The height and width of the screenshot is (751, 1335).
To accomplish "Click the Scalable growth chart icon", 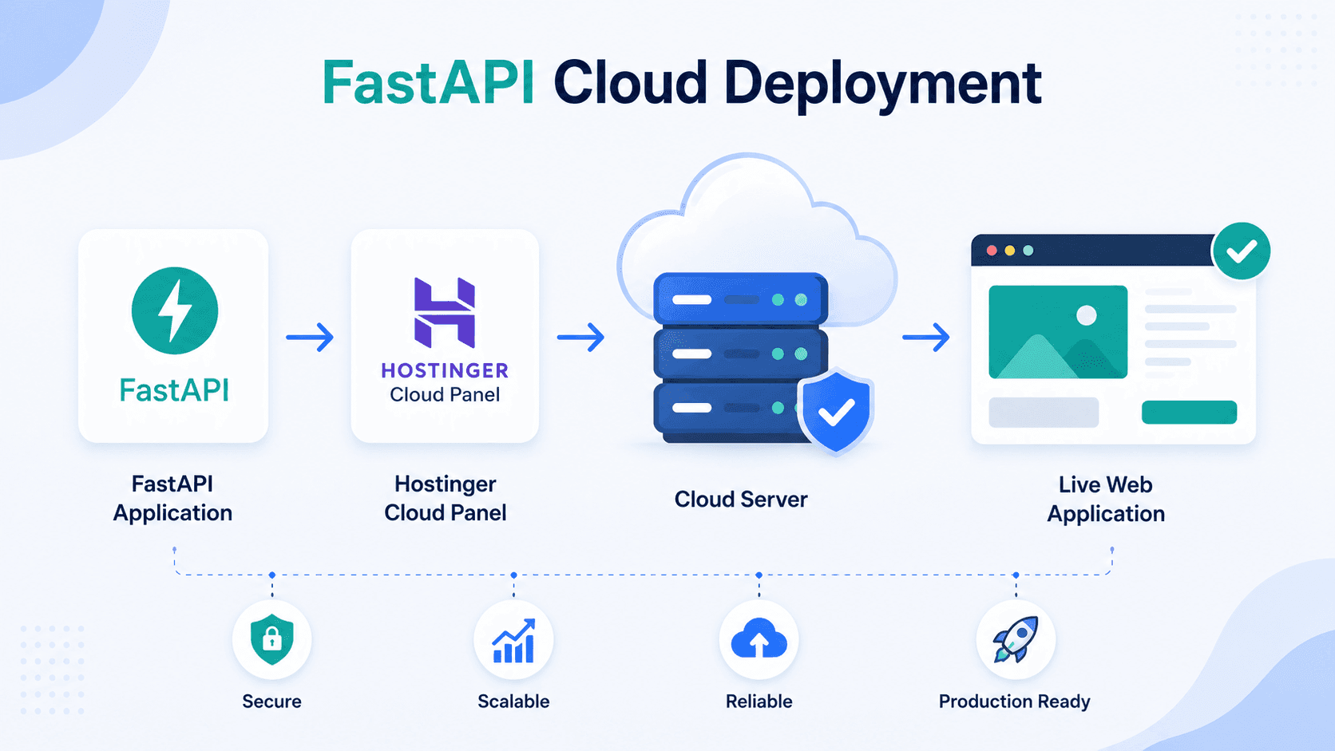I will [x=513, y=641].
